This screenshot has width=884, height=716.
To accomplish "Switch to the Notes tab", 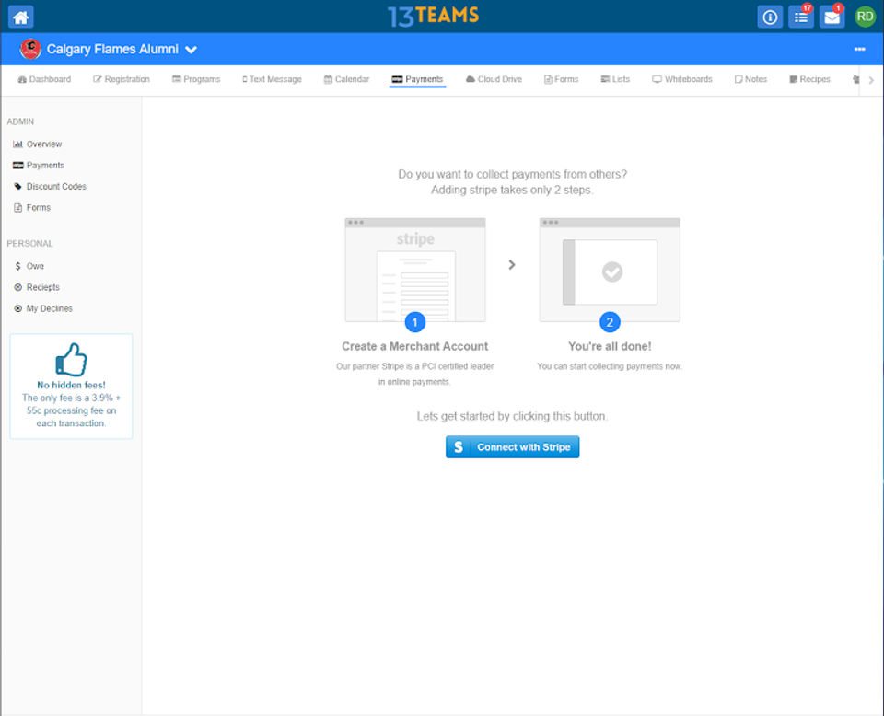I will point(750,79).
